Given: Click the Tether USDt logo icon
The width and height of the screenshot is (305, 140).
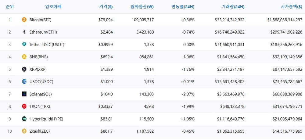Looking at the screenshot, I should point(24,45).
